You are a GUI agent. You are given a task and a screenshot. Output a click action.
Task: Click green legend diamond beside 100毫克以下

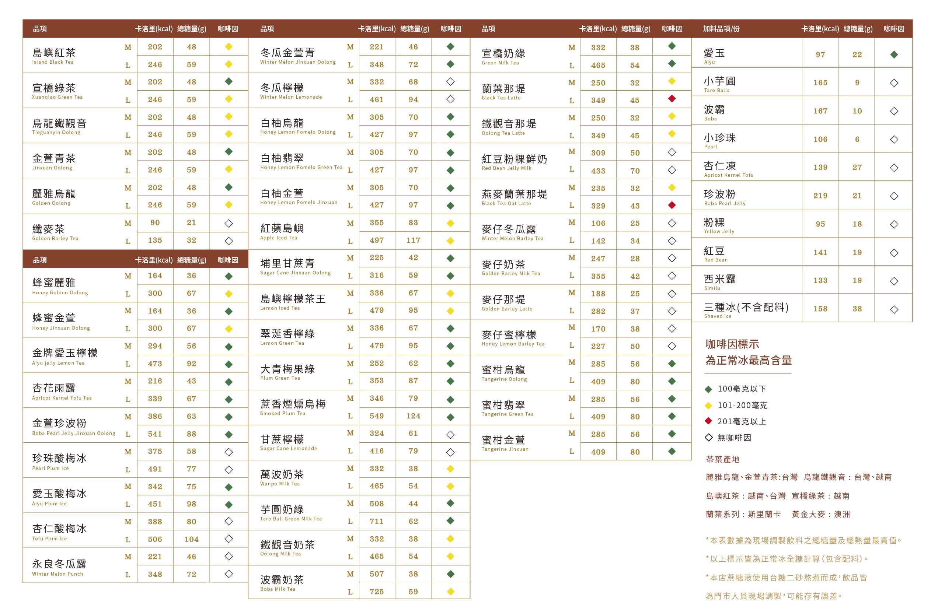coord(708,389)
